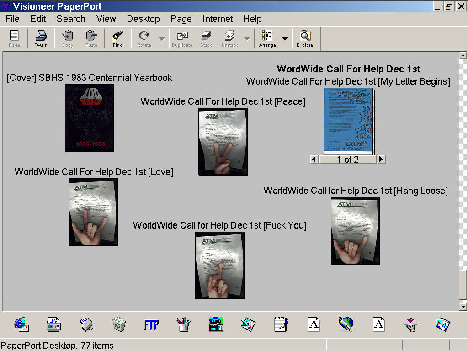Select the [Peace] letter thumbnail
The image size is (468, 351).
[223, 142]
